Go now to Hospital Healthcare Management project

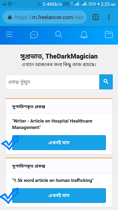[59, 143]
